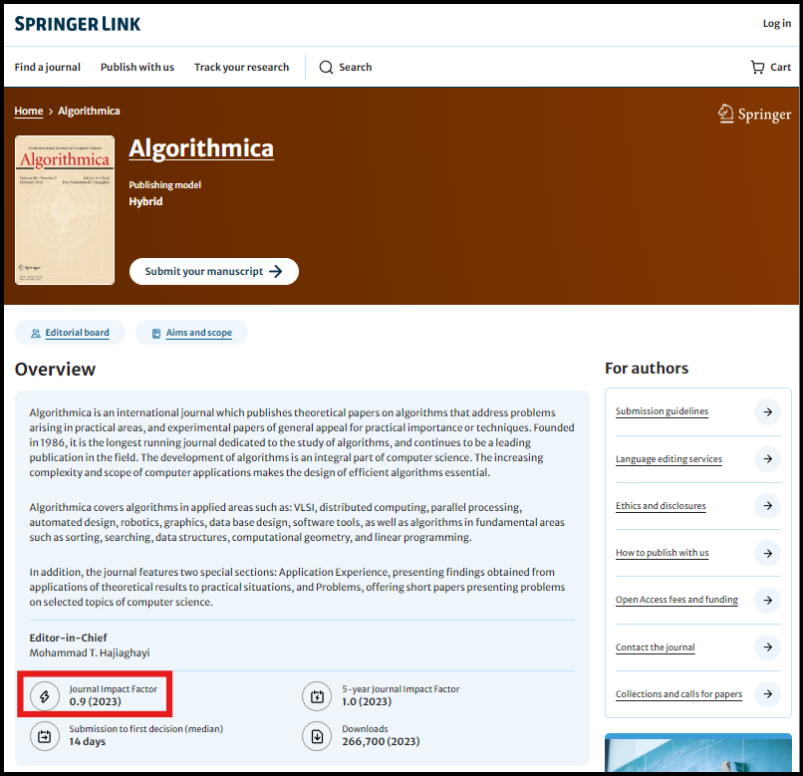
Task: Click the Hybrid publishing model text
Action: pos(145,202)
